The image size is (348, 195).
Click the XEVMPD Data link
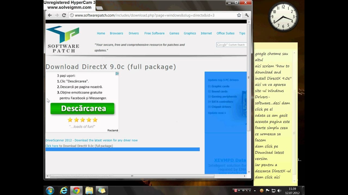(230, 160)
